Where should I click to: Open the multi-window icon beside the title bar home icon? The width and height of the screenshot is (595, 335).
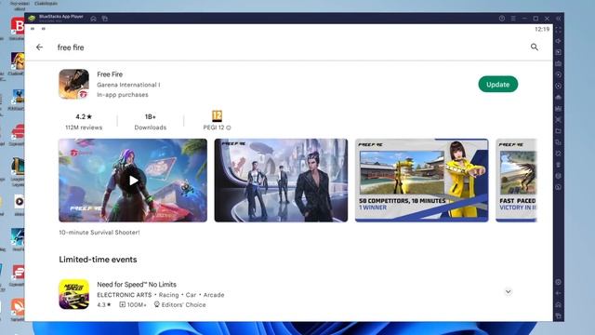(x=105, y=19)
